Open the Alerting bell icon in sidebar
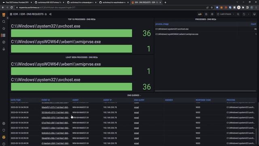Viewport: 259px width, 146px height. tap(4, 49)
